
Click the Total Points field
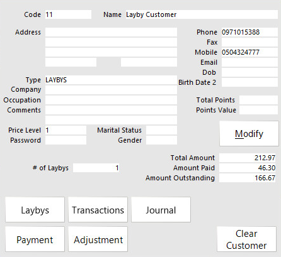coord(258,100)
